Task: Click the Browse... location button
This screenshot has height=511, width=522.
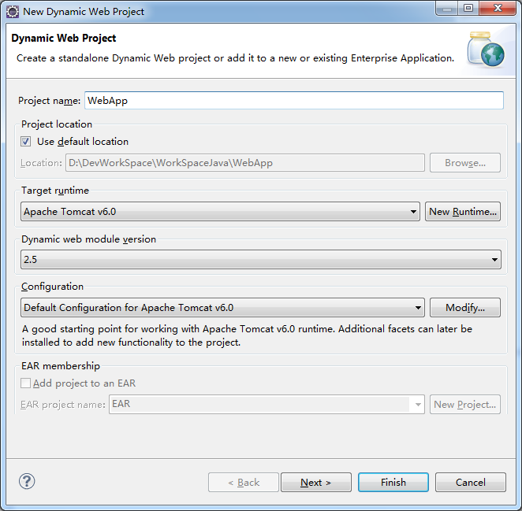Action: (x=465, y=162)
